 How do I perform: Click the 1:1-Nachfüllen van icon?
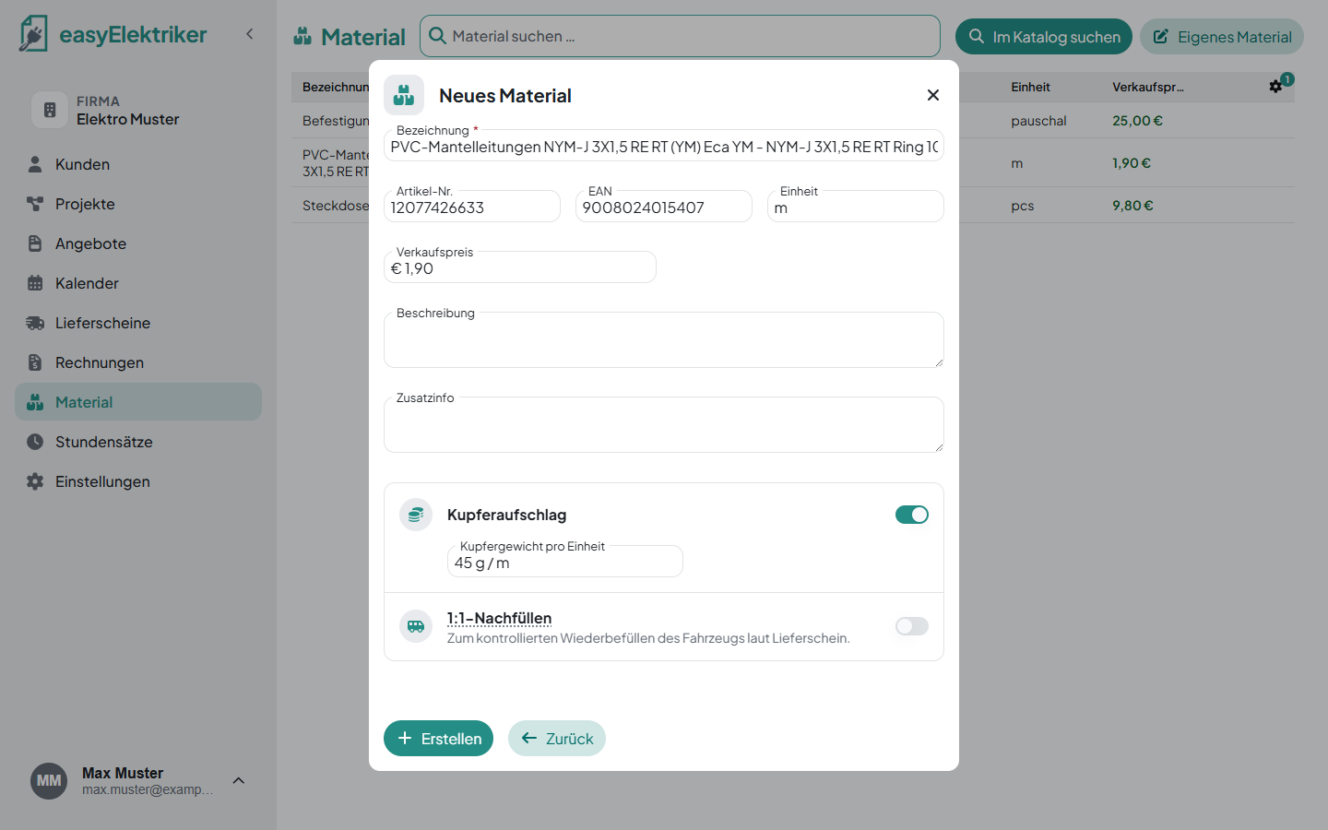coord(416,626)
